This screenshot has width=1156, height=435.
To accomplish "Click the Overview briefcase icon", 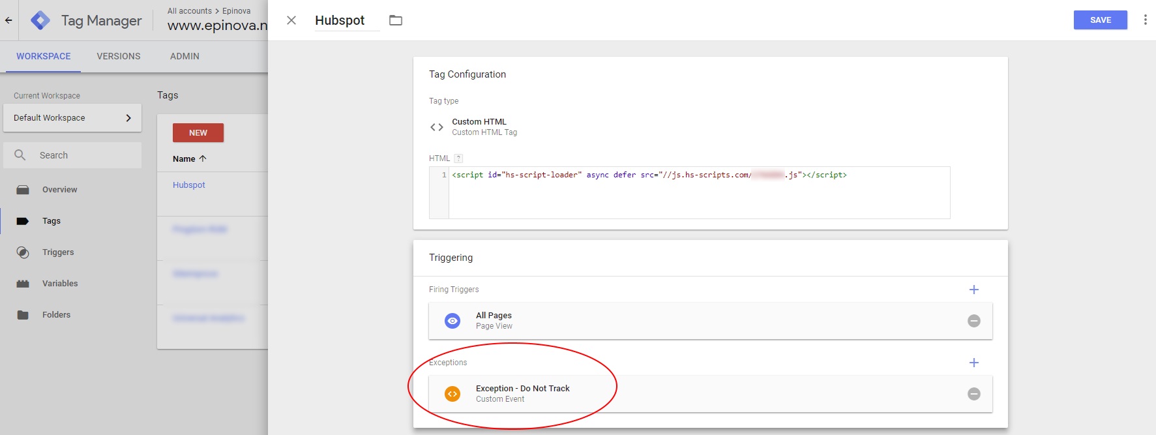I will point(23,190).
